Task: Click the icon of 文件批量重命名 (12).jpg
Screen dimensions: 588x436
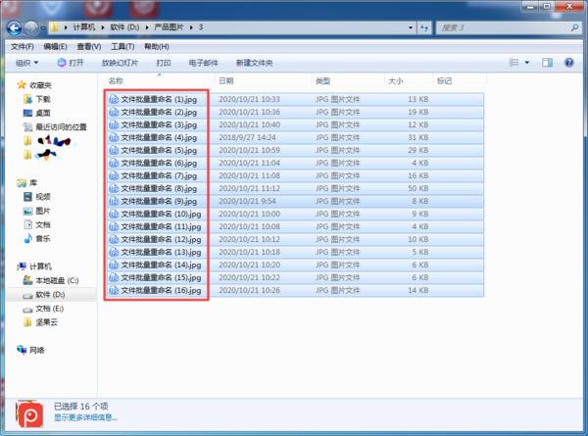Action: pyautogui.click(x=114, y=240)
